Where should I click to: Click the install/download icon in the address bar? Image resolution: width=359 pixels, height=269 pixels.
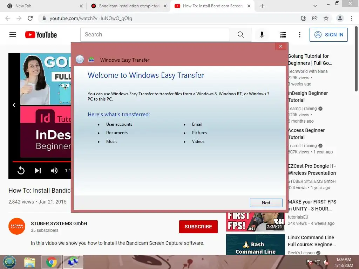(303, 18)
